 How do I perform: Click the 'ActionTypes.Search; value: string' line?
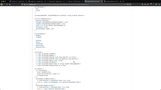[50, 60]
